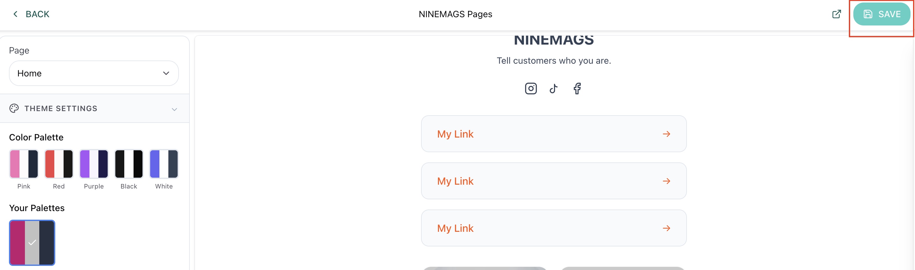Click the arrow on the third My Link
The image size is (915, 270).
click(666, 228)
